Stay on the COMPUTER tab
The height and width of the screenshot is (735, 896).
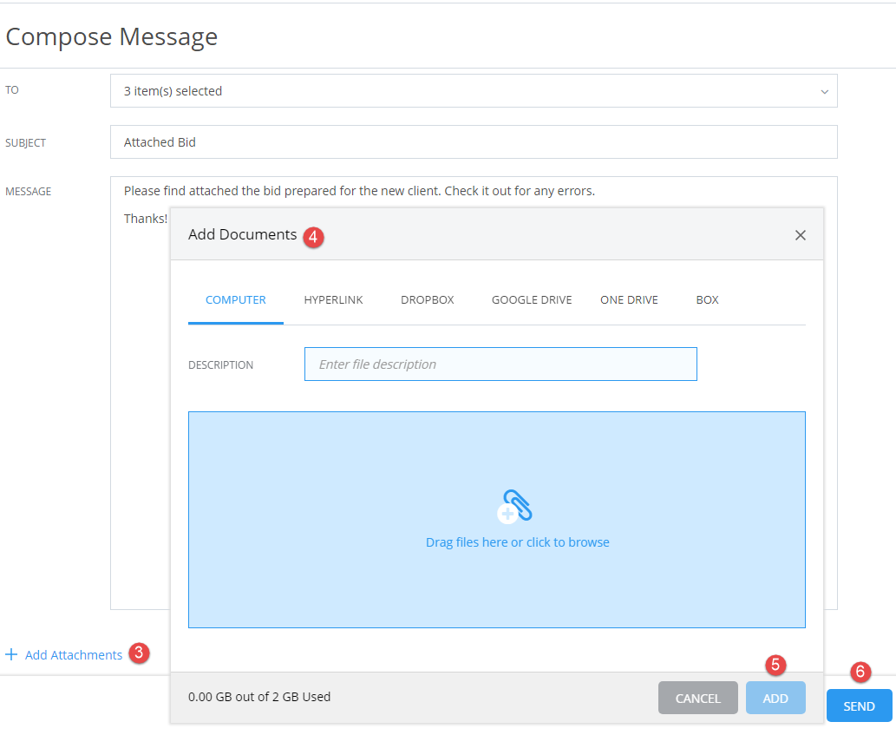coord(235,299)
